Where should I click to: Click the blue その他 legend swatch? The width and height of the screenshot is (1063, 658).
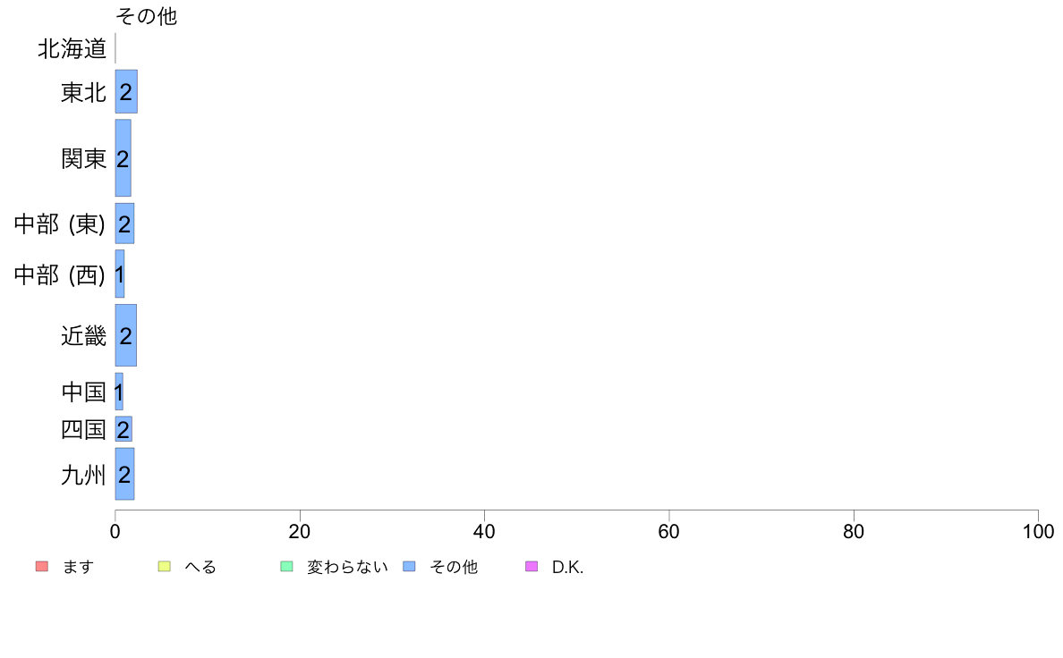click(x=409, y=567)
